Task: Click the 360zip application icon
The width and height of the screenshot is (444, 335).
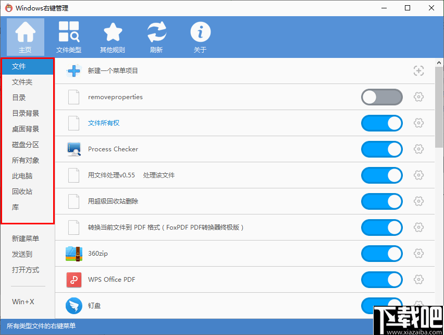Action: coord(74,254)
